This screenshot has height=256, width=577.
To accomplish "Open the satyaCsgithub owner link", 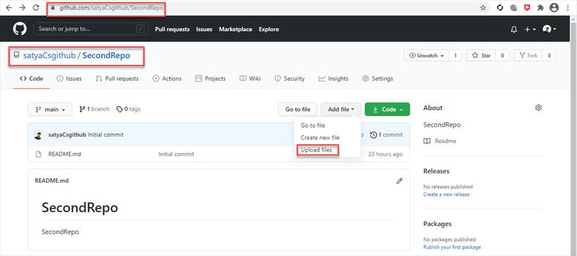I will pos(50,56).
